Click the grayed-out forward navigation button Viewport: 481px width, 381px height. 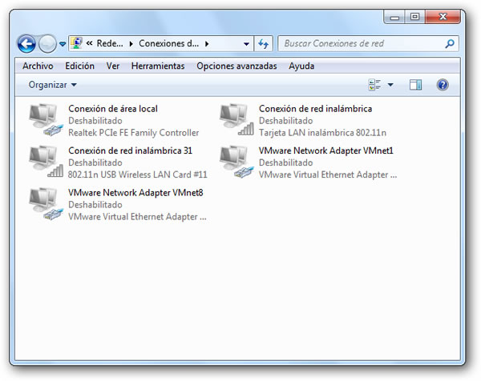point(47,44)
